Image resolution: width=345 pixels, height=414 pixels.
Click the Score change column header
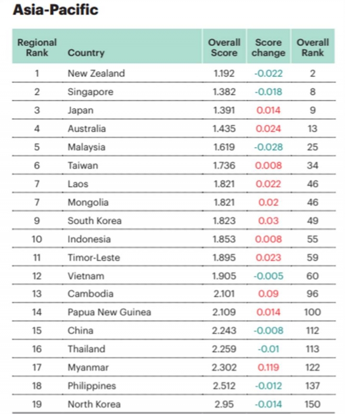coord(268,47)
